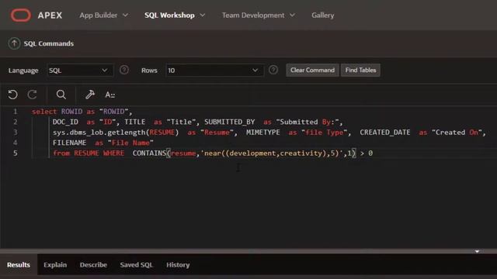Click line number 1 in gutter
This screenshot has height=279, width=497.
click(x=15, y=112)
